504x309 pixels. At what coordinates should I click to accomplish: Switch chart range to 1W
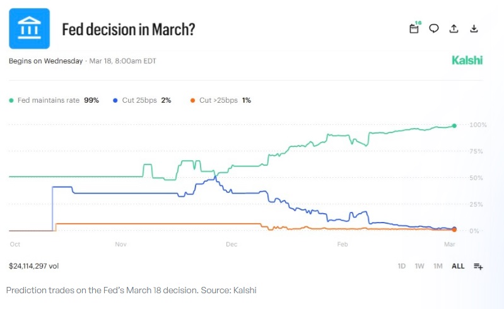pos(419,266)
